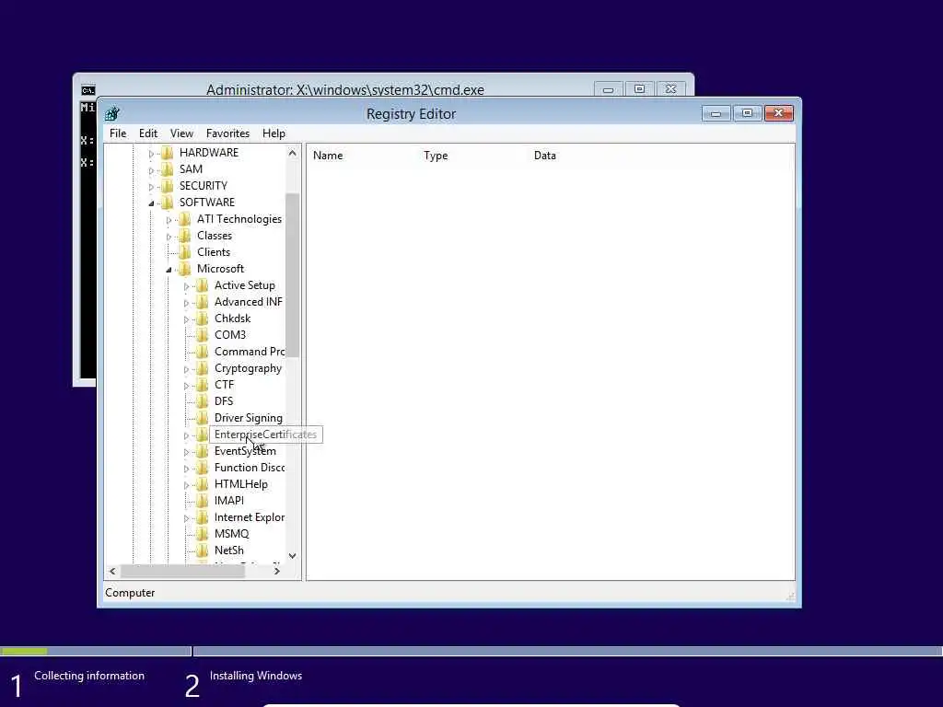
Task: Select the SAM folder icon
Action: 168,169
